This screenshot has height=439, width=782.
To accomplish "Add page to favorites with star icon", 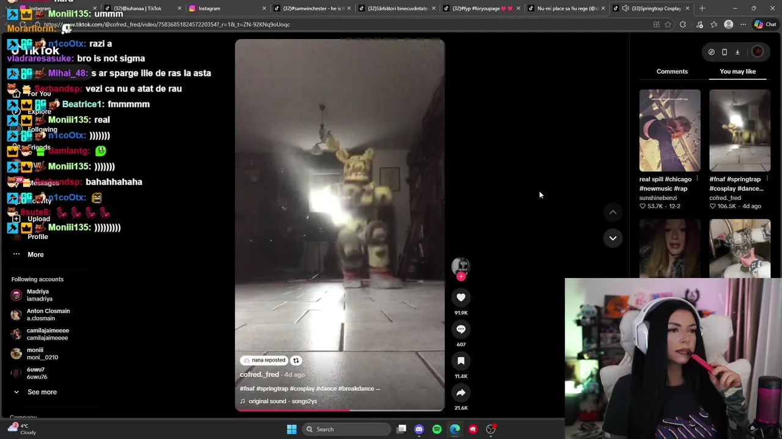I will coord(668,24).
